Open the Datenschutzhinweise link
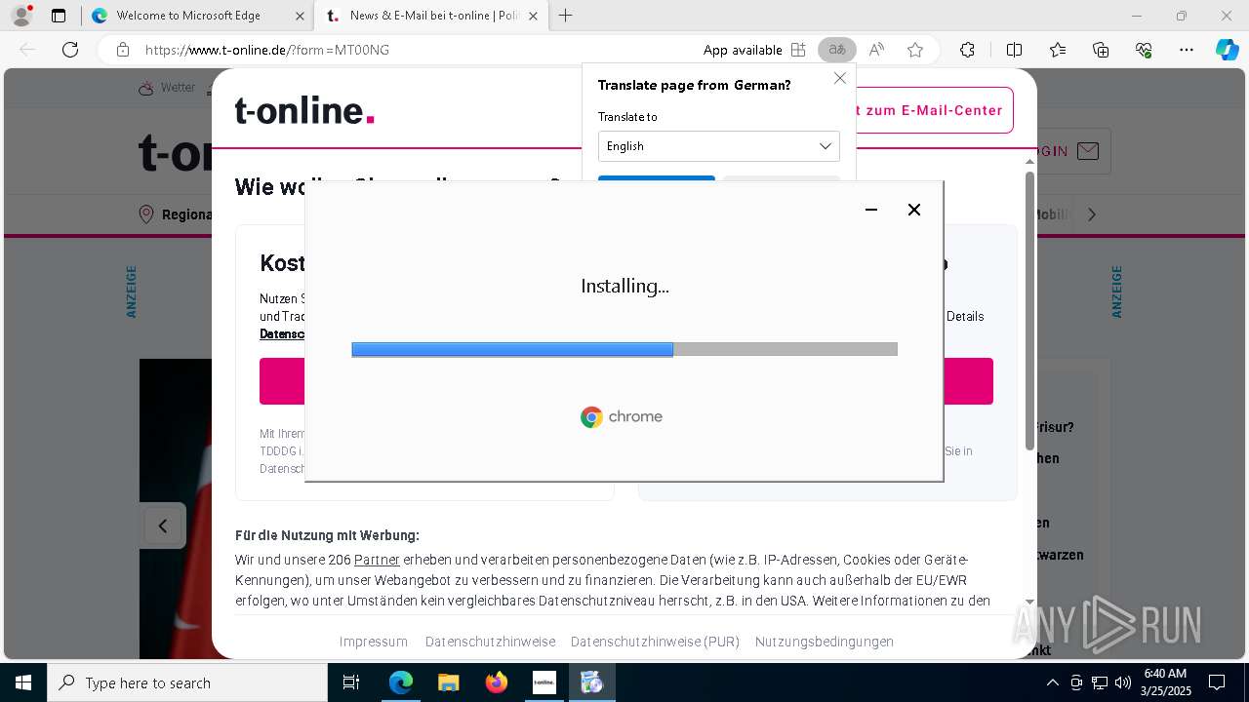Viewport: 1249px width, 702px height. (x=490, y=642)
